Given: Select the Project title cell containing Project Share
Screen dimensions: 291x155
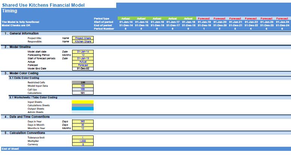Looking at the screenshot, I should click(83, 38).
